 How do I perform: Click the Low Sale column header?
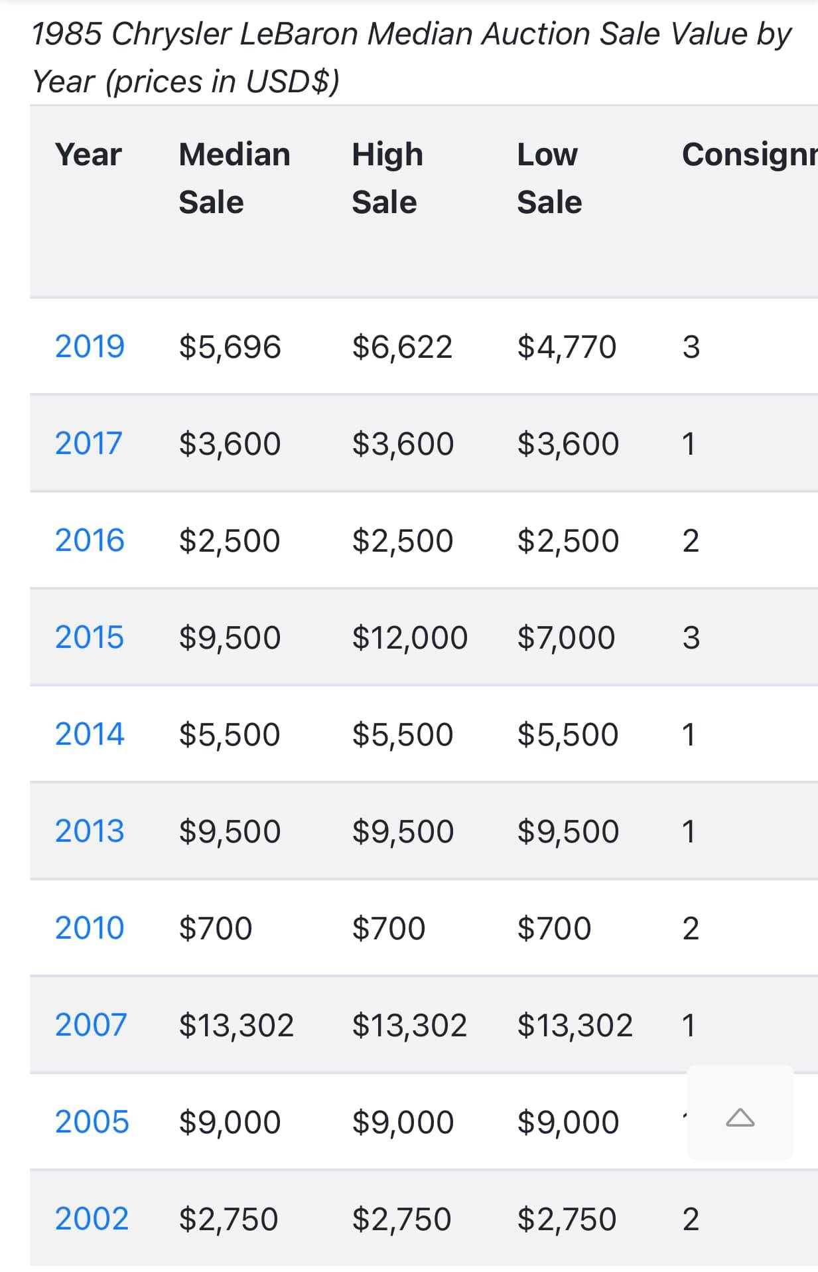click(x=549, y=178)
